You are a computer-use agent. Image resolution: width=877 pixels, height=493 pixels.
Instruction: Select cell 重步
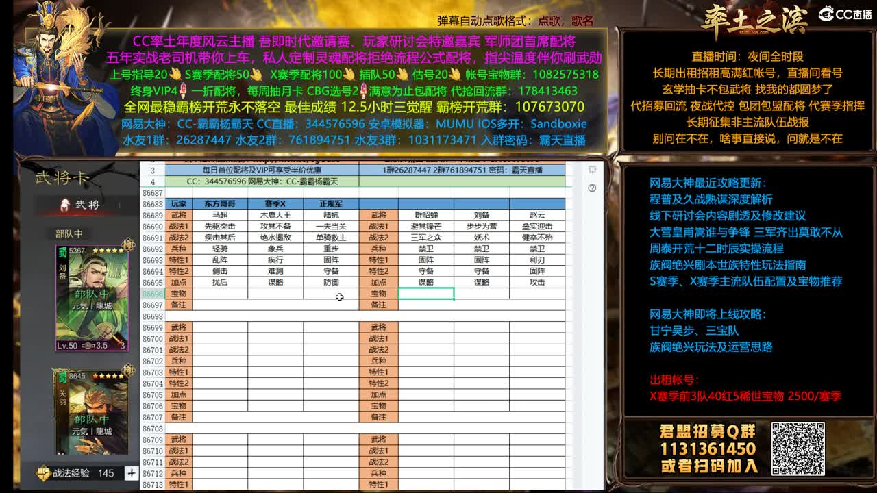coord(331,249)
